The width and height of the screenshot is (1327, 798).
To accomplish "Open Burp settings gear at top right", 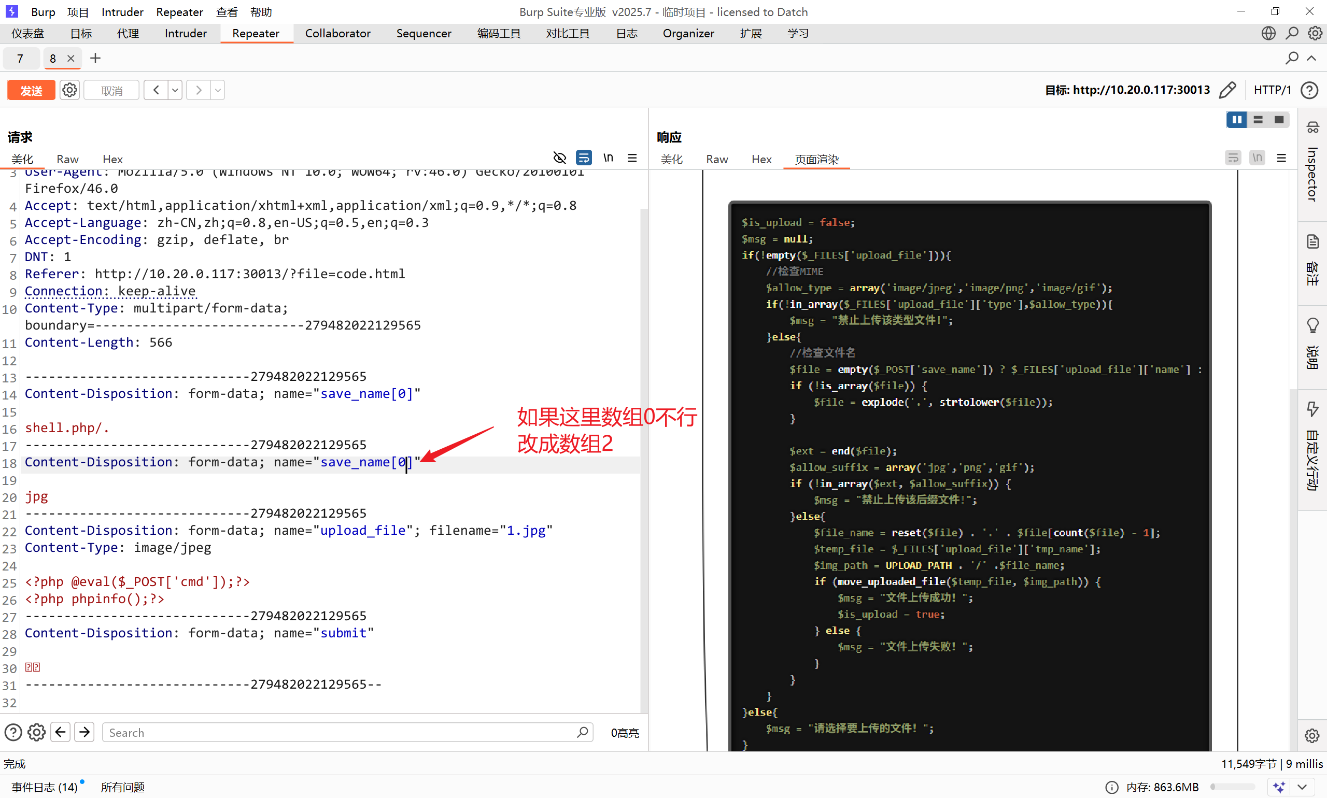I will coord(1315,33).
